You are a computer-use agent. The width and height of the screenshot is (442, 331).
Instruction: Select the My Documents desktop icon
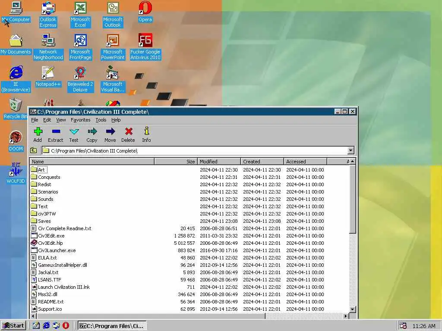[x=16, y=44]
